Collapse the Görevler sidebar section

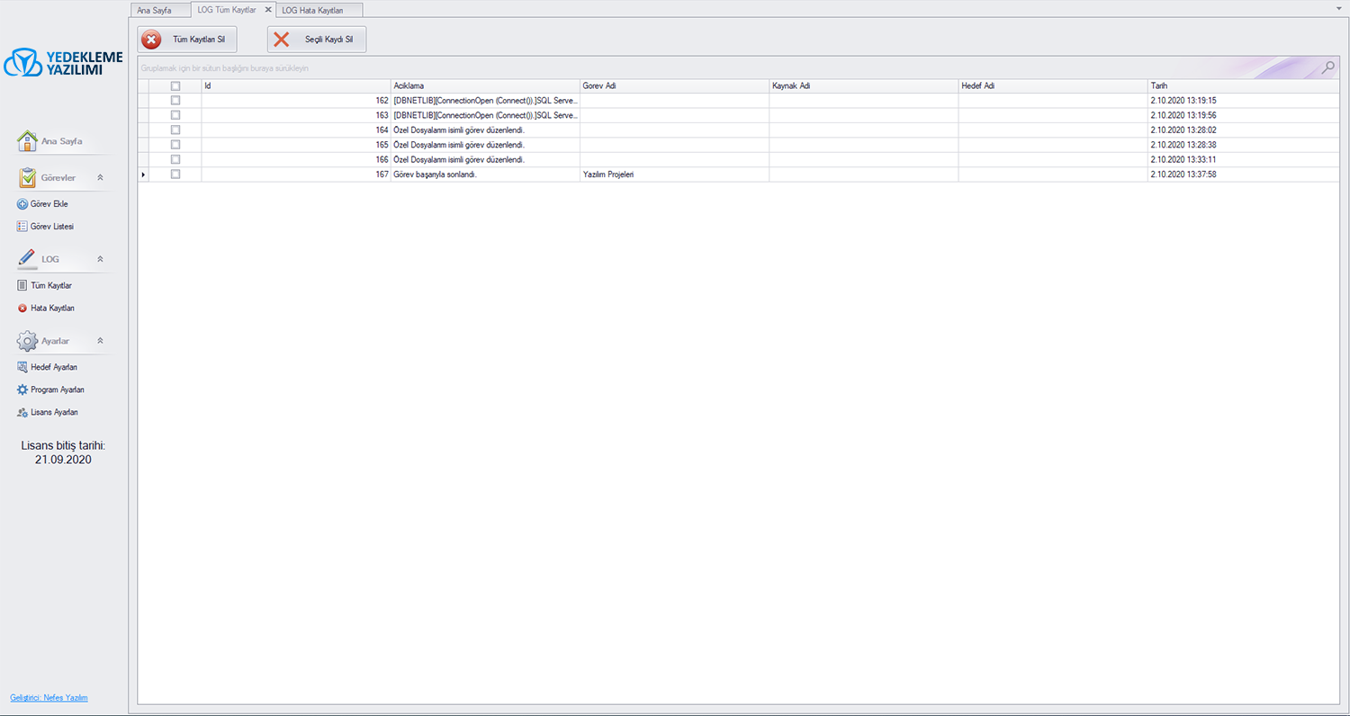click(100, 178)
